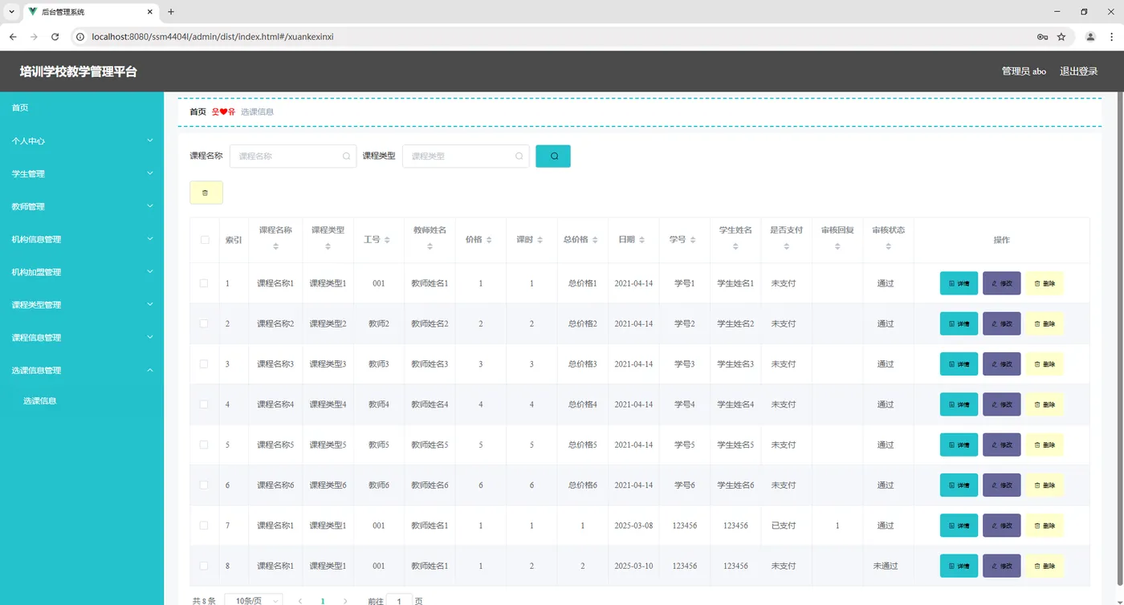Viewport: 1124px width, 605px height.
Task: Click the teal magnifier search button
Action: pos(553,156)
